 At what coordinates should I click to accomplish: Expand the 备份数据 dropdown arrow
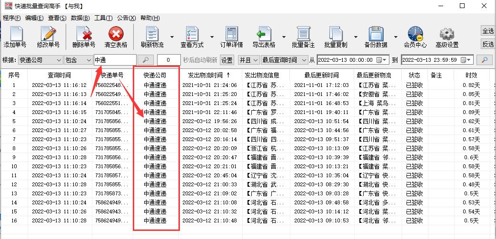(396, 37)
